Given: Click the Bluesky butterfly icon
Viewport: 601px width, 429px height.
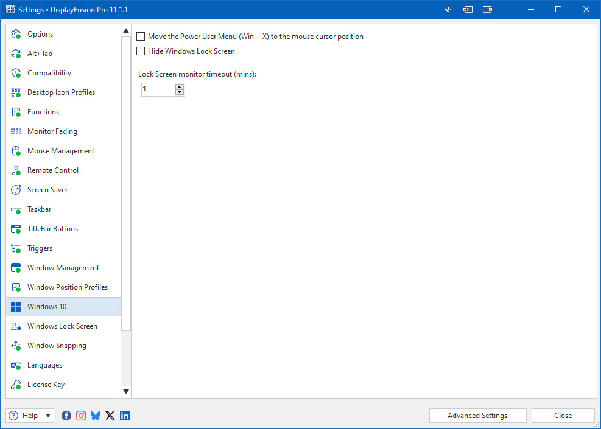Looking at the screenshot, I should pyautogui.click(x=96, y=416).
